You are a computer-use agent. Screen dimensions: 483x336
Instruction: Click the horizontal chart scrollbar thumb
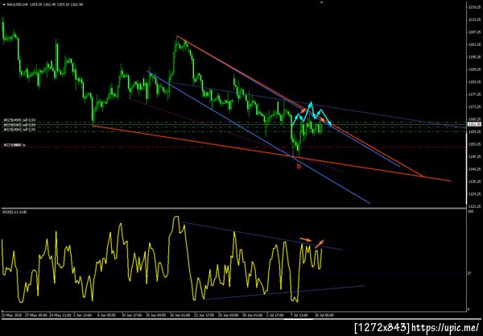pyautogui.click(x=298, y=319)
